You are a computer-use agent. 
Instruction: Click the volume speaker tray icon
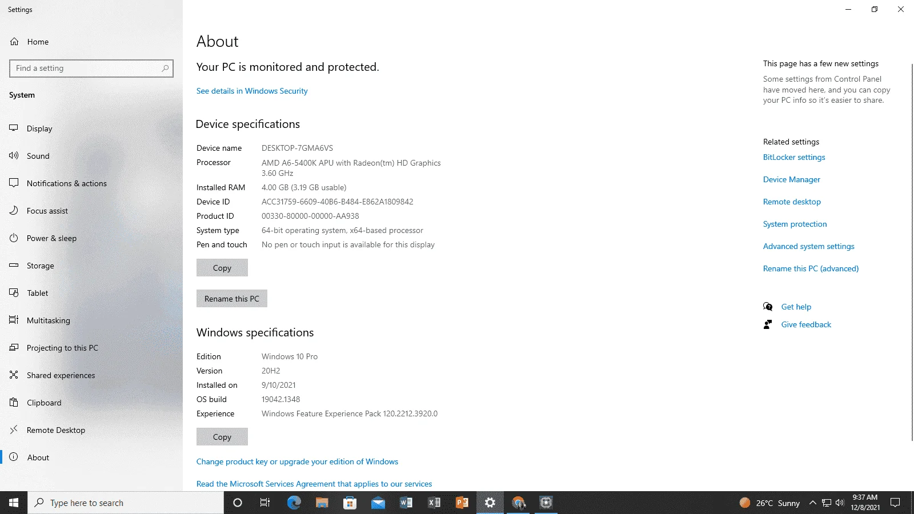click(x=840, y=503)
